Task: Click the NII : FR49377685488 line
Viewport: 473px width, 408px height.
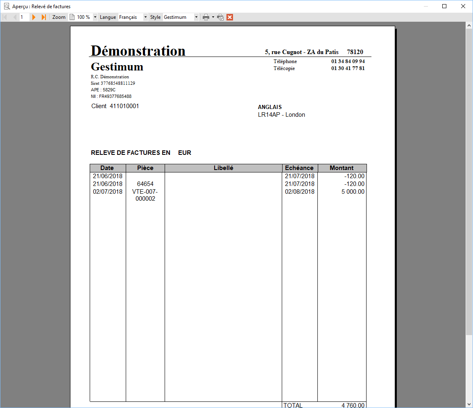Action: point(111,97)
